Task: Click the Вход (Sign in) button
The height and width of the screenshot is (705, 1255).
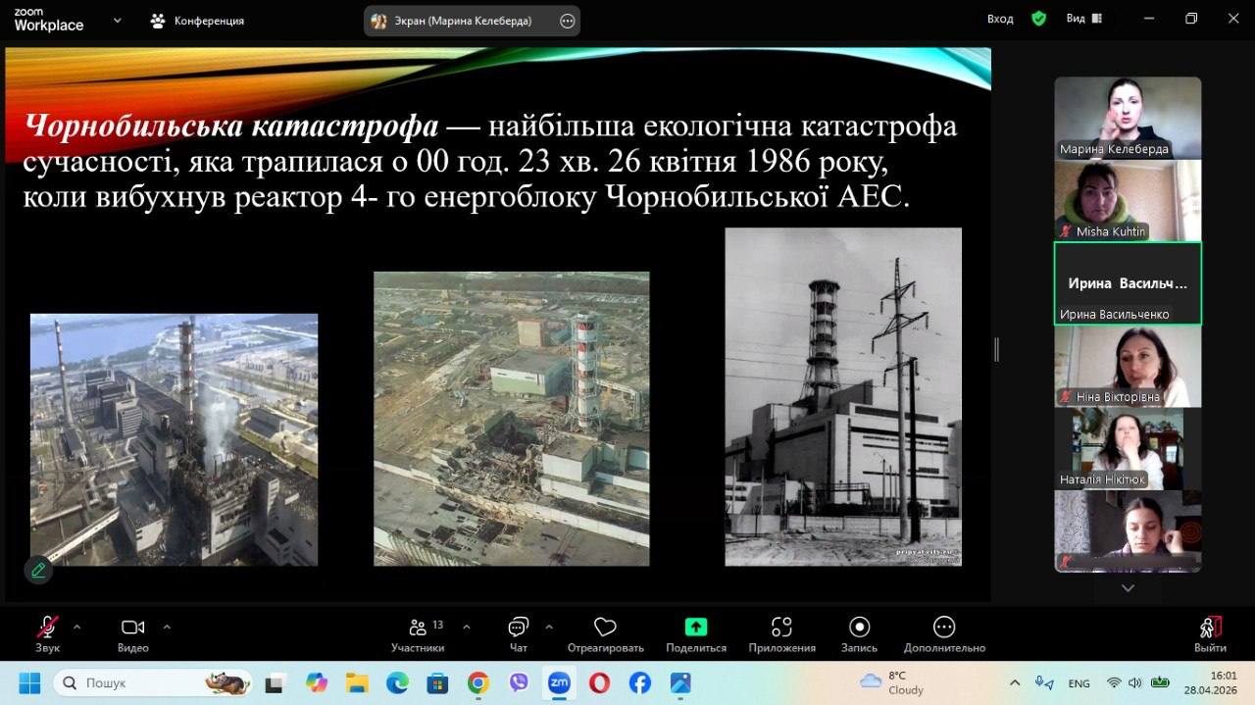Action: [x=1000, y=19]
